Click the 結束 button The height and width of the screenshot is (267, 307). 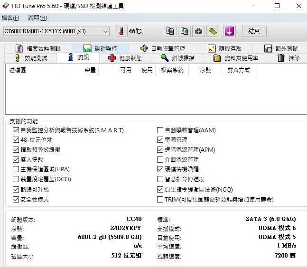[x=254, y=31]
